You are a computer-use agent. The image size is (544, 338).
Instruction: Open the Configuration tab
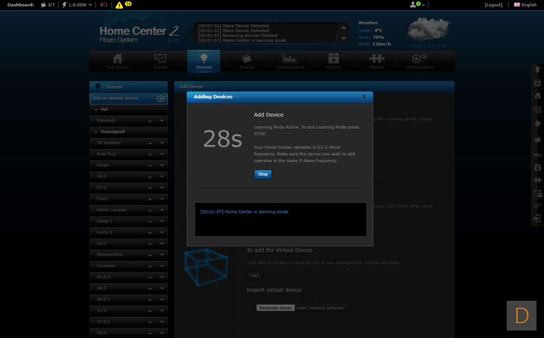coord(420,61)
